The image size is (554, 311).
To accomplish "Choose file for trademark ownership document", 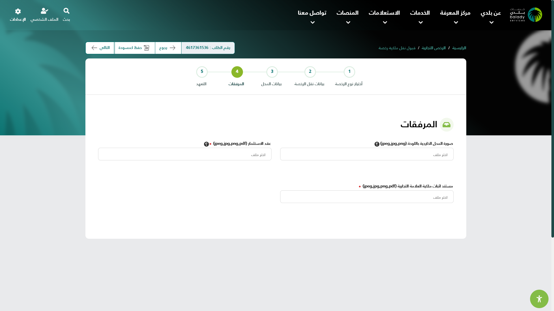I will pyautogui.click(x=366, y=197).
